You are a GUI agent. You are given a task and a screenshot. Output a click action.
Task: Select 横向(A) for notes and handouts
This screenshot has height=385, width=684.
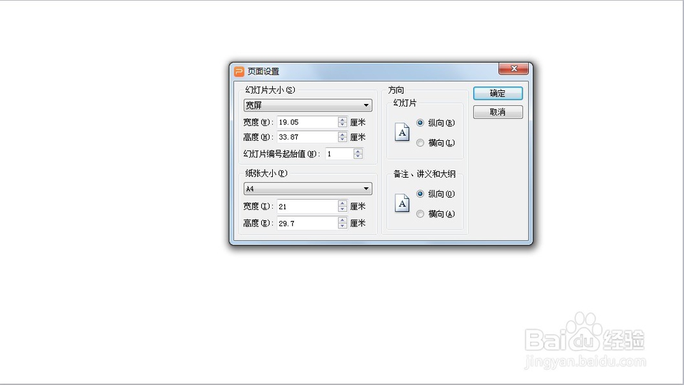(436, 214)
